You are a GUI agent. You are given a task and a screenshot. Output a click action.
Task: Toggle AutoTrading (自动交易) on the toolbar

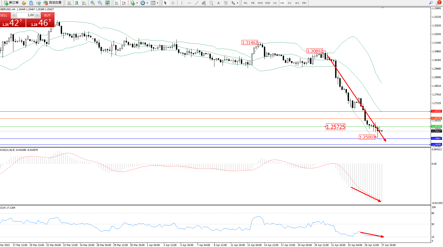pos(52,3)
